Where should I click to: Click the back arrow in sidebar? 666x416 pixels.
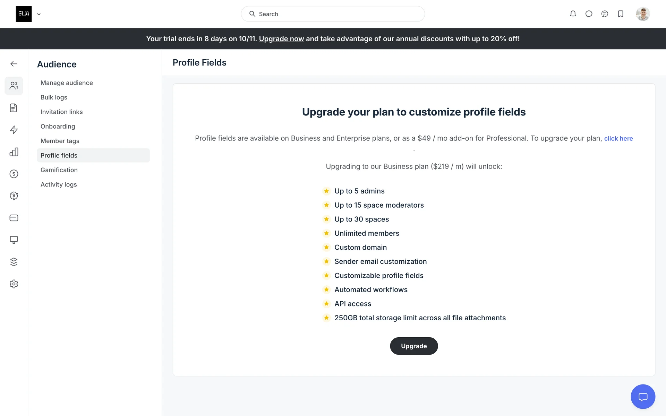14,64
